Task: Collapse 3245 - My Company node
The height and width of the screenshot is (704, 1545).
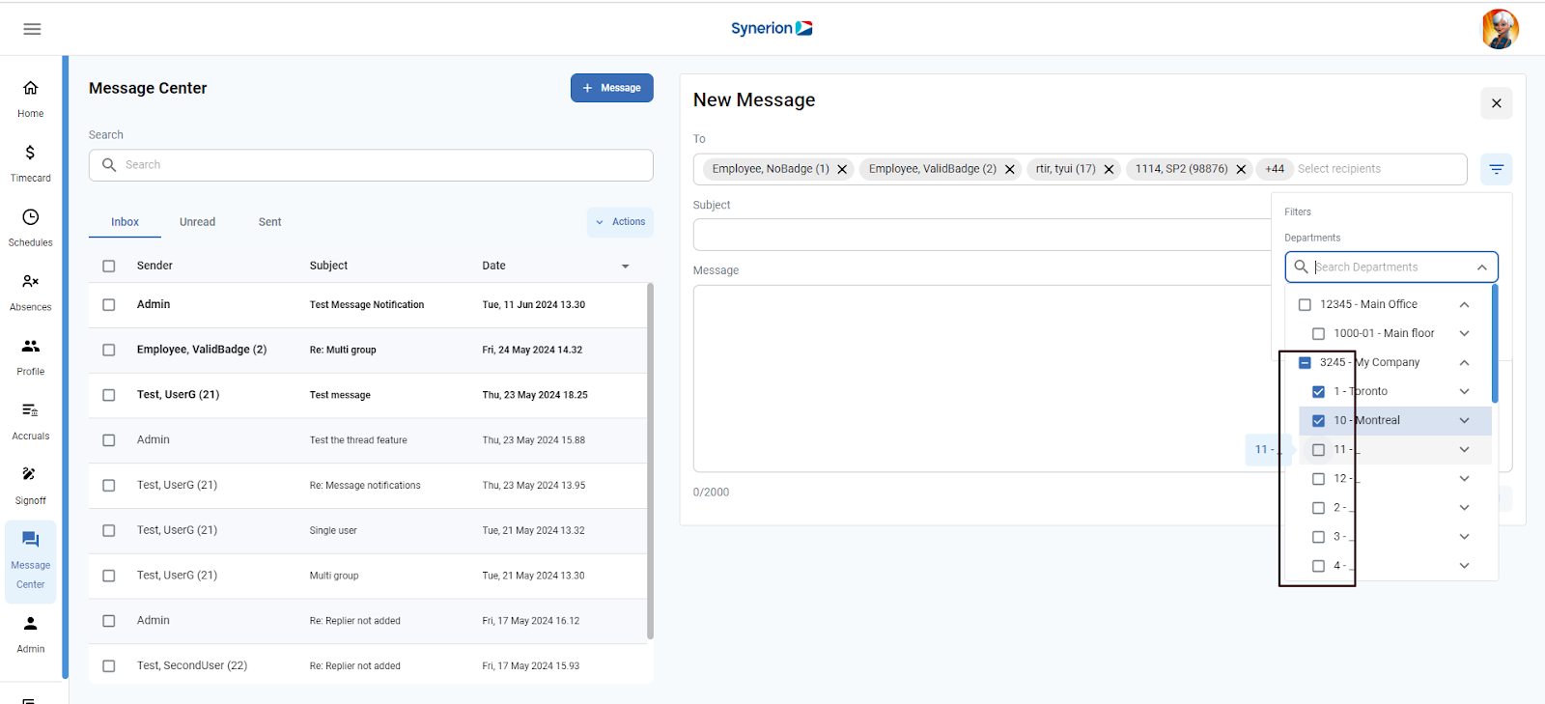Action: 1464,362
